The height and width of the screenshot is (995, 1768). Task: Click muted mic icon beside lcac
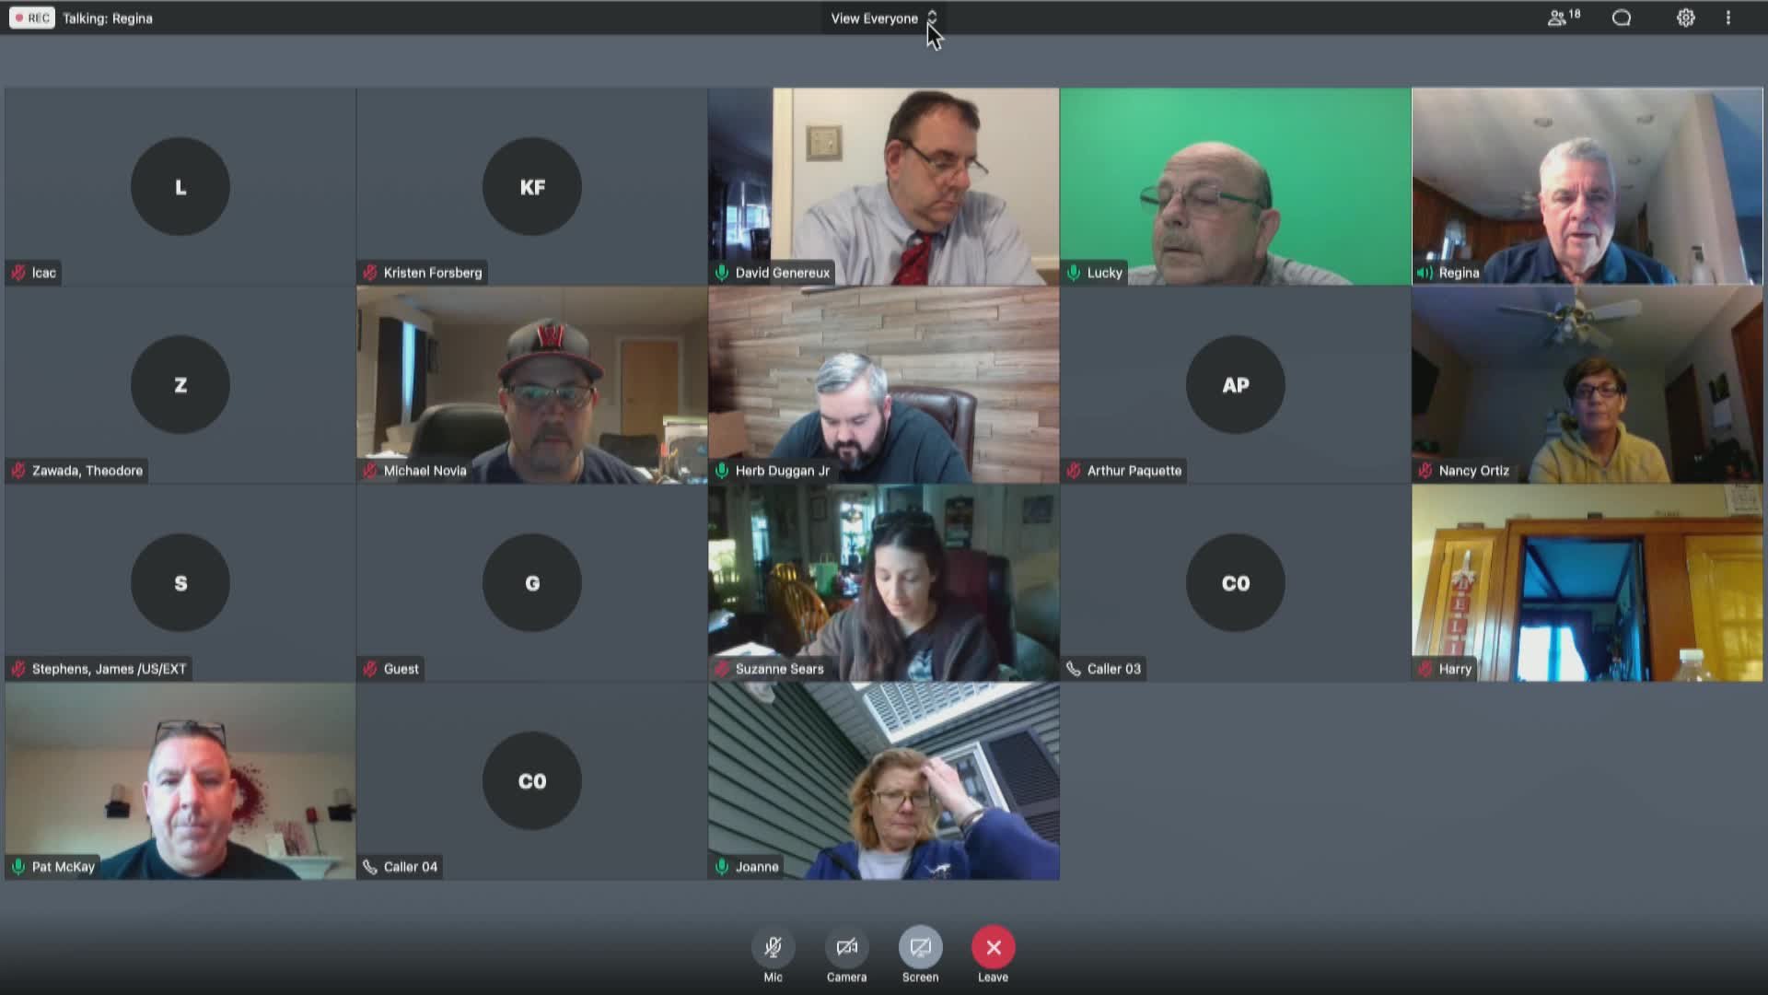(18, 273)
